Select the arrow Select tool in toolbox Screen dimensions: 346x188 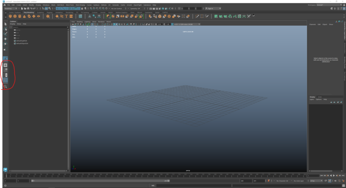point(5,24)
